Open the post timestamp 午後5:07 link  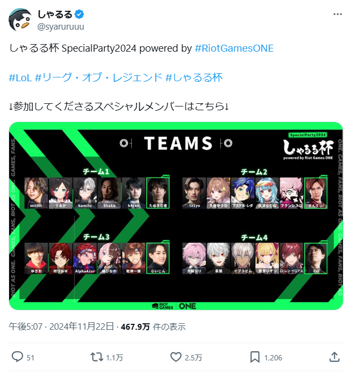click(x=25, y=327)
